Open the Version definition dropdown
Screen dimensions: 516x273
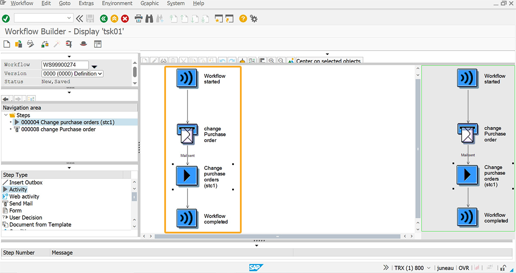tap(72, 74)
